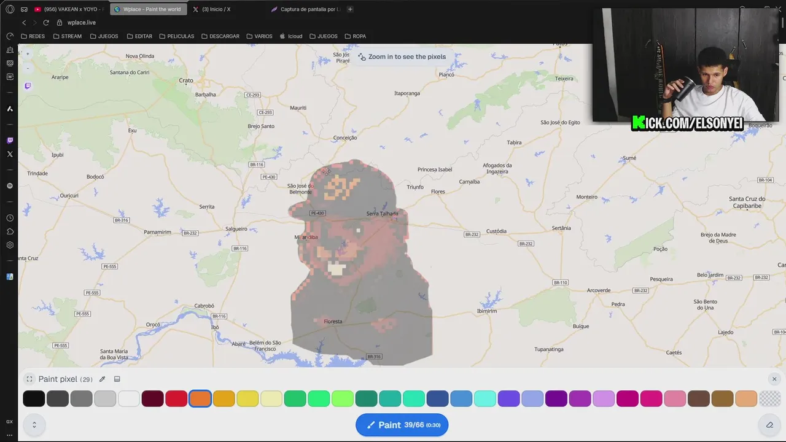Zoom in the map with plus button
The width and height of the screenshot is (786, 442).
point(28,54)
